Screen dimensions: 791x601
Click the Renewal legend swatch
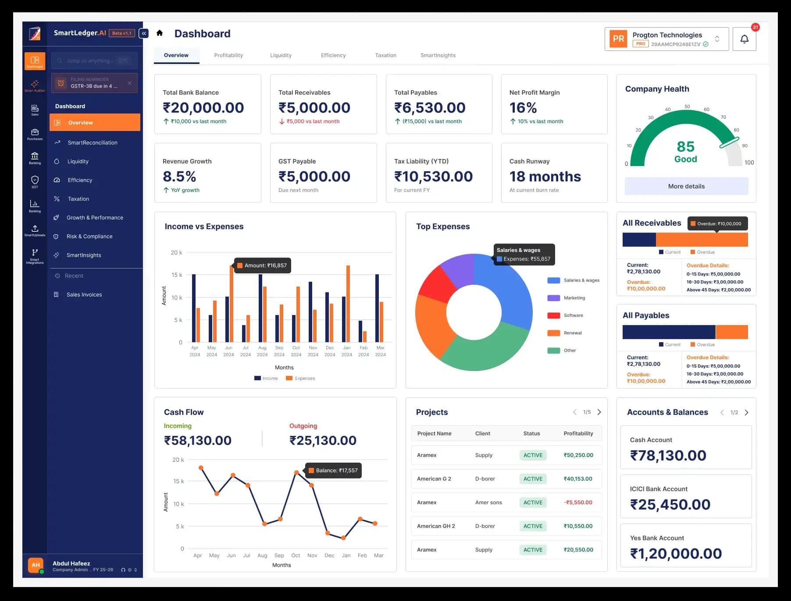click(x=554, y=333)
